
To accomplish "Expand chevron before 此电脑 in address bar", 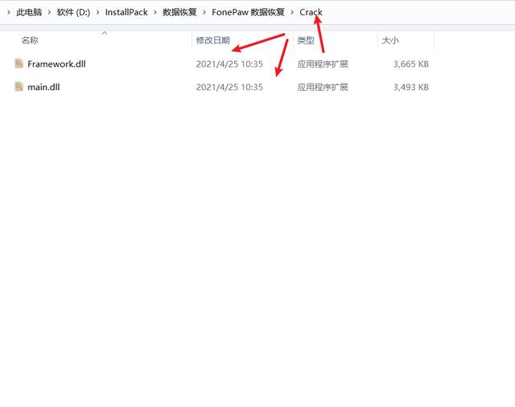I will coord(8,12).
